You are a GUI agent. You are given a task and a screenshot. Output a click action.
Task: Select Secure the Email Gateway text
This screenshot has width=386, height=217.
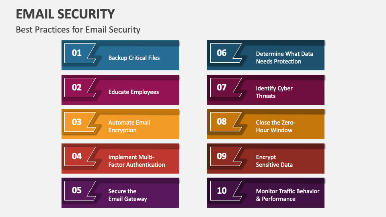pos(127,195)
